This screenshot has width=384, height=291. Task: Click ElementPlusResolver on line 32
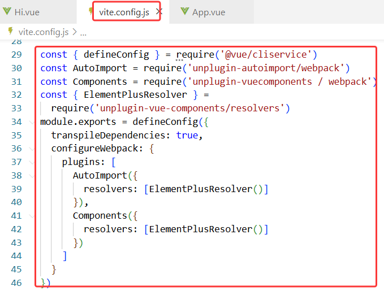click(135, 95)
